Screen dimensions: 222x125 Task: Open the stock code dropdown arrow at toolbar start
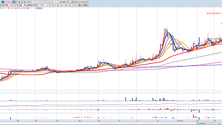(1, 2)
